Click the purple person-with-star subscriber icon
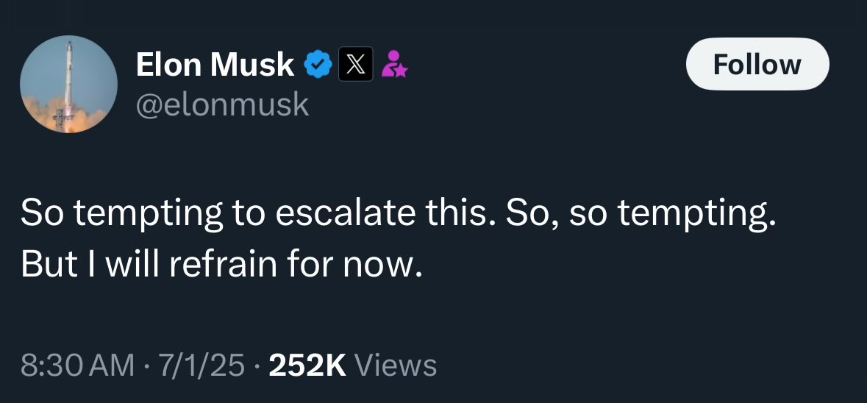Image resolution: width=867 pixels, height=403 pixels. (395, 65)
